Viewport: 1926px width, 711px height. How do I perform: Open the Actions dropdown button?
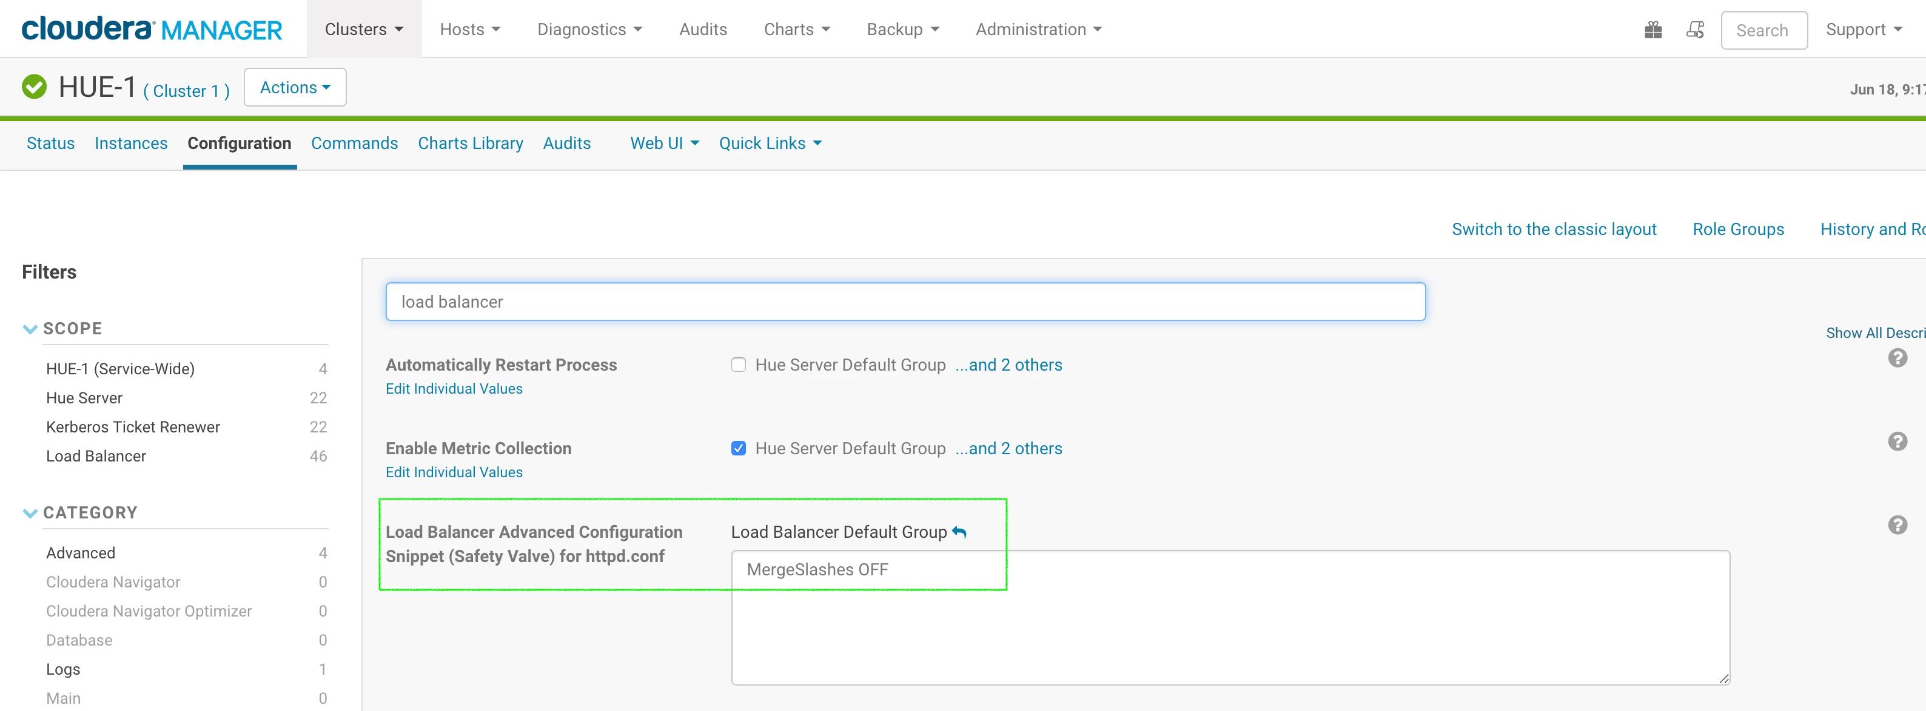coord(295,87)
